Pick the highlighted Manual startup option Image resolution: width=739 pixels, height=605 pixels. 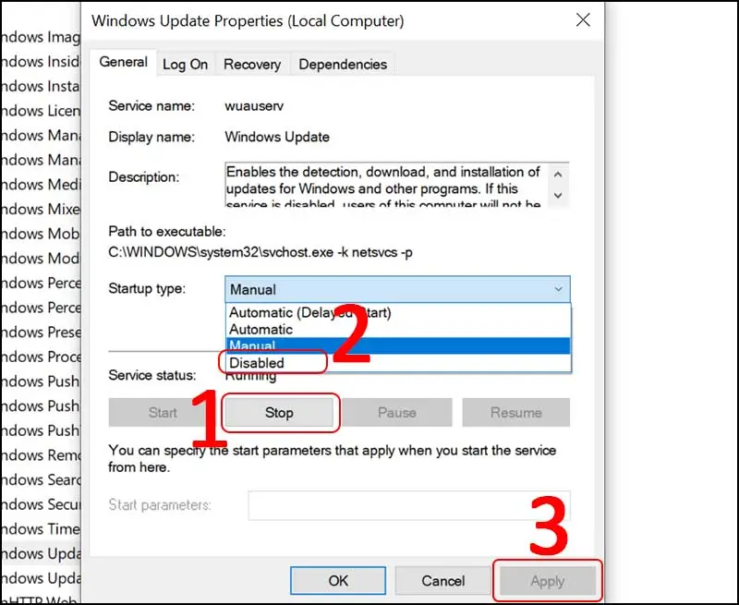pyautogui.click(x=252, y=346)
